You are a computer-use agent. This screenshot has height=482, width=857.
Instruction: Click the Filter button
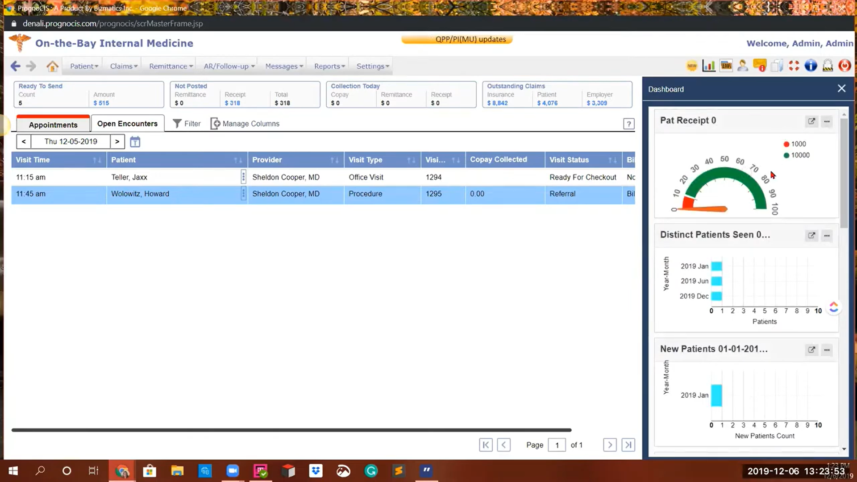pos(187,124)
